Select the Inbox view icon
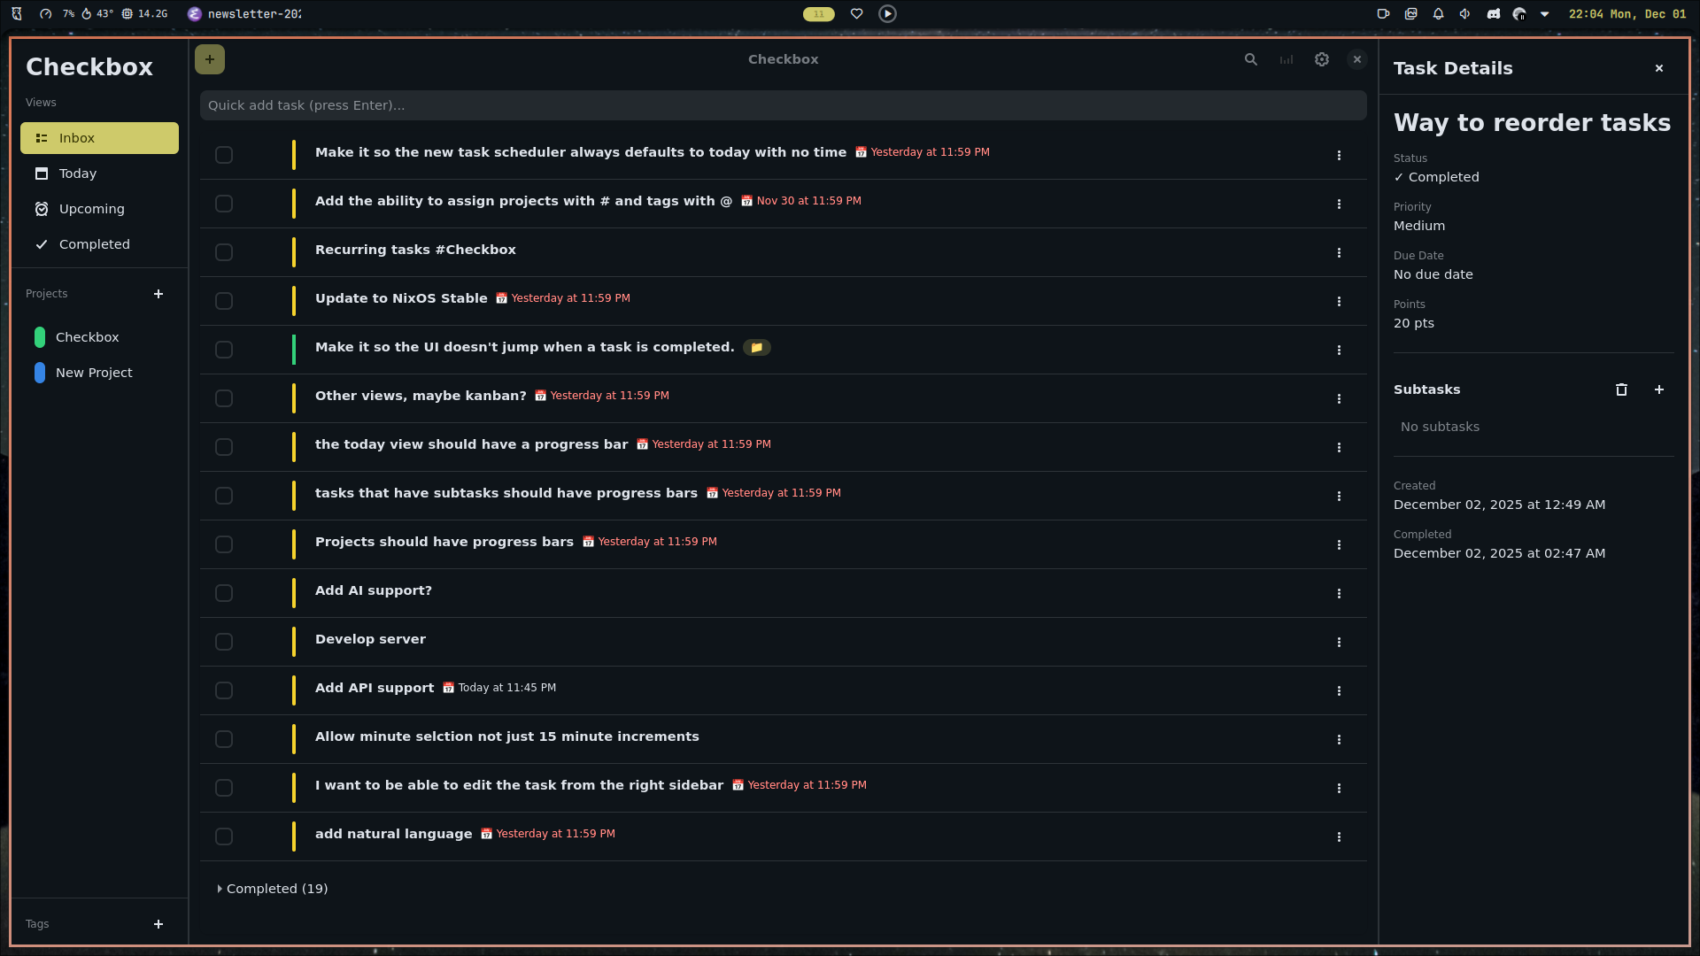The height and width of the screenshot is (956, 1700). coord(42,138)
